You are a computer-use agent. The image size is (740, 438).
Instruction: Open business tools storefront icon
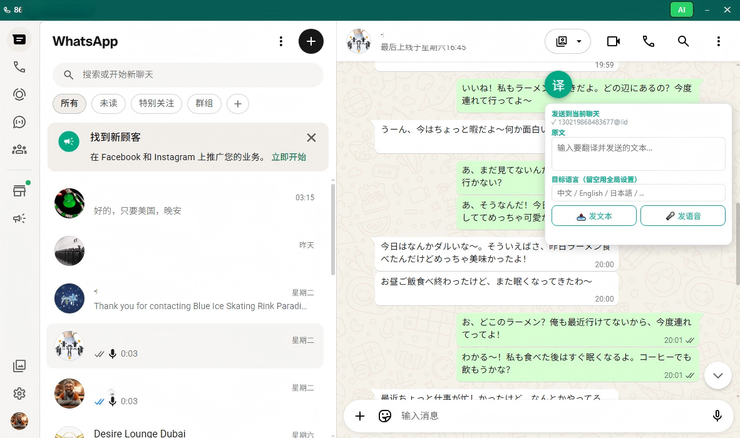pyautogui.click(x=19, y=190)
